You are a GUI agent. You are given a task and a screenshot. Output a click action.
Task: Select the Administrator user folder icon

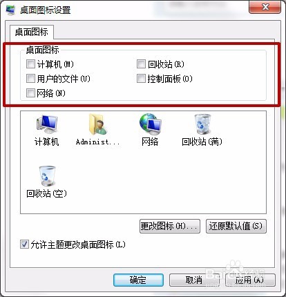97,124
